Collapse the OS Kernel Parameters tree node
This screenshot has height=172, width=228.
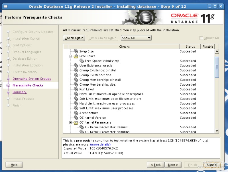[x=70, y=123]
